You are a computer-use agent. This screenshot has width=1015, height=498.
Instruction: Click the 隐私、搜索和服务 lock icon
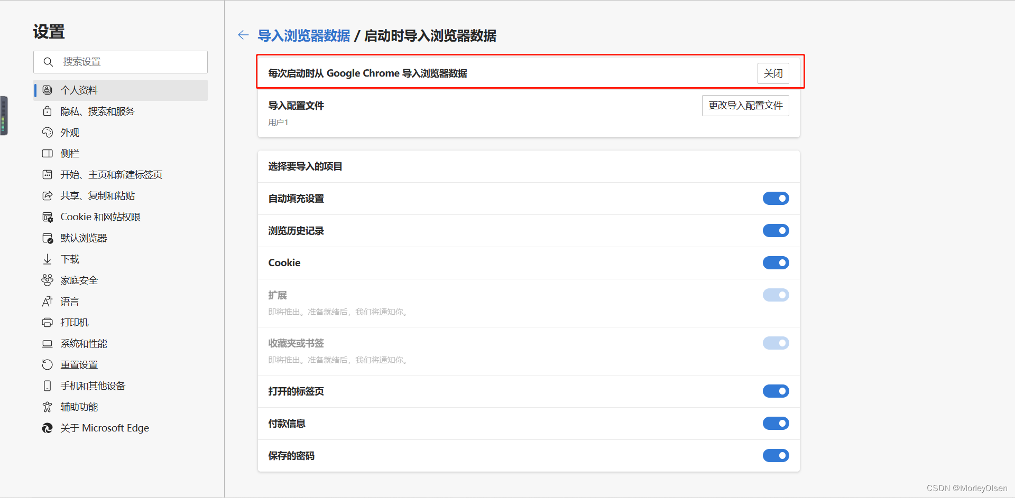pos(47,111)
